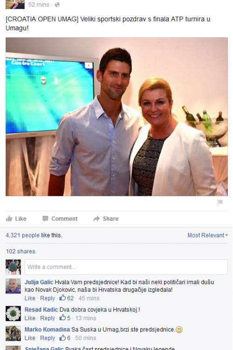Click into the Write a comment field

pos(126,267)
